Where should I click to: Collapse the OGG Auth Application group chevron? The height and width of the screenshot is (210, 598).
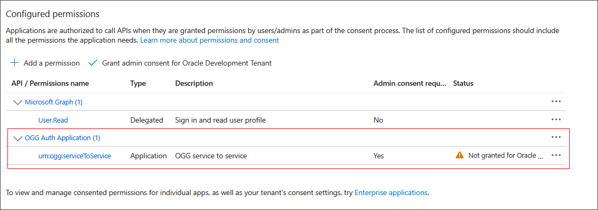tap(18, 138)
